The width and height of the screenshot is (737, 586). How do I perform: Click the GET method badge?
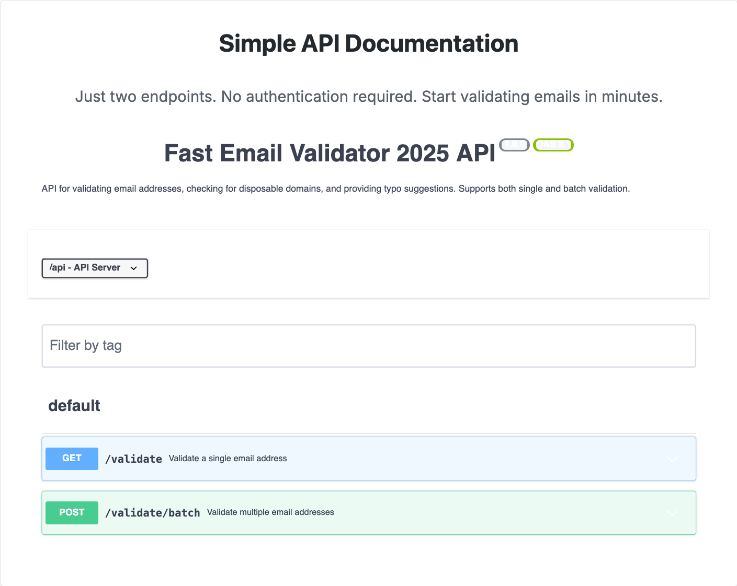pyautogui.click(x=72, y=459)
